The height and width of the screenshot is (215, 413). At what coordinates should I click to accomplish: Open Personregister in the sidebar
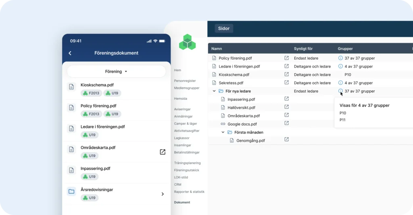click(x=185, y=81)
